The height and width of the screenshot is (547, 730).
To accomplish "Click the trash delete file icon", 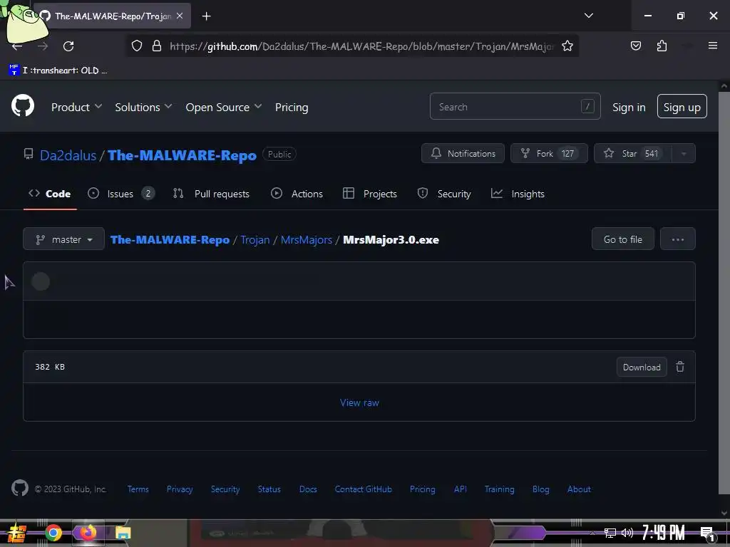I will click(x=679, y=367).
